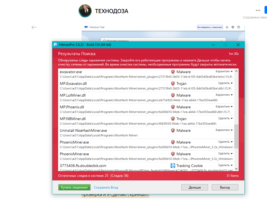Screen dimensions: 267x206
Task: Click the HitmanPro title bar logo icon
Action: pyautogui.click(x=56, y=45)
